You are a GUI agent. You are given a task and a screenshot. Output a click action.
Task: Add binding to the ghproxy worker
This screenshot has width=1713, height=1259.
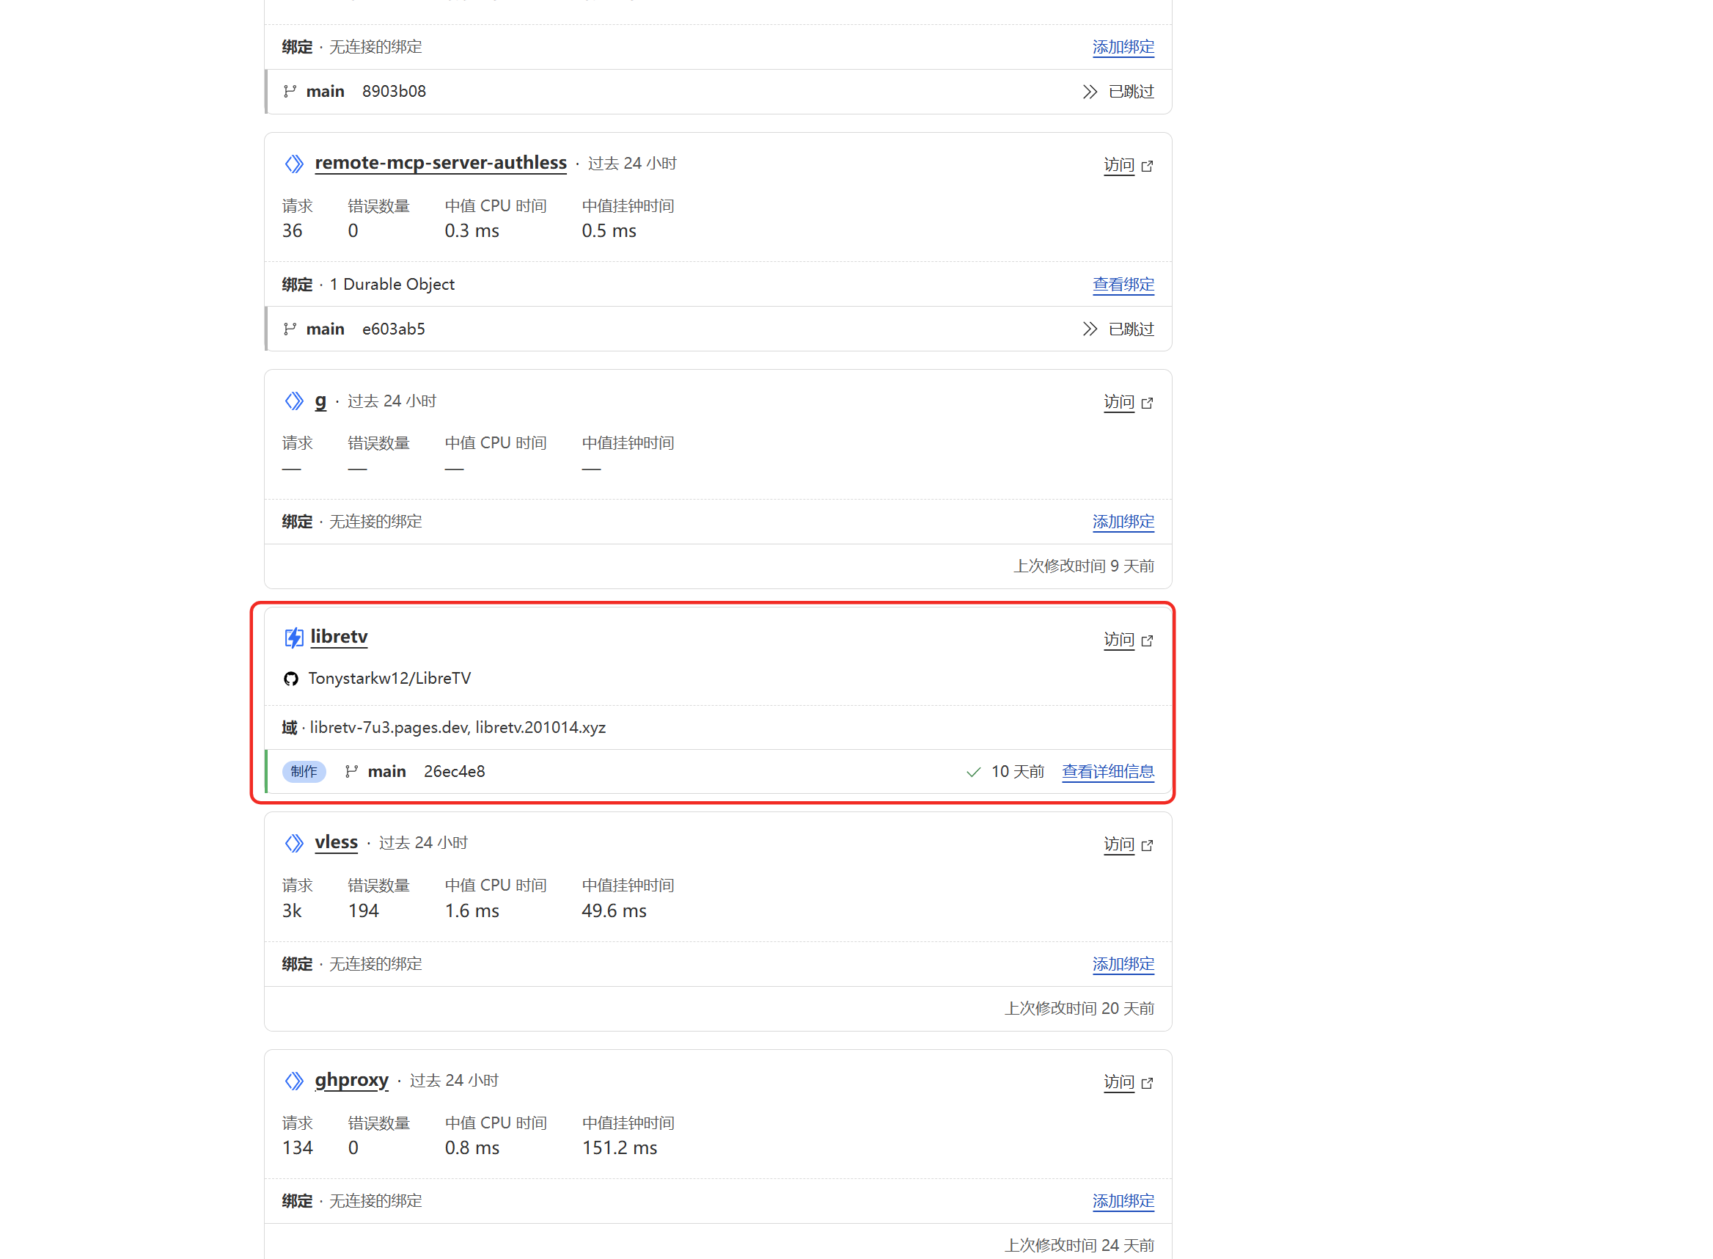point(1123,1201)
